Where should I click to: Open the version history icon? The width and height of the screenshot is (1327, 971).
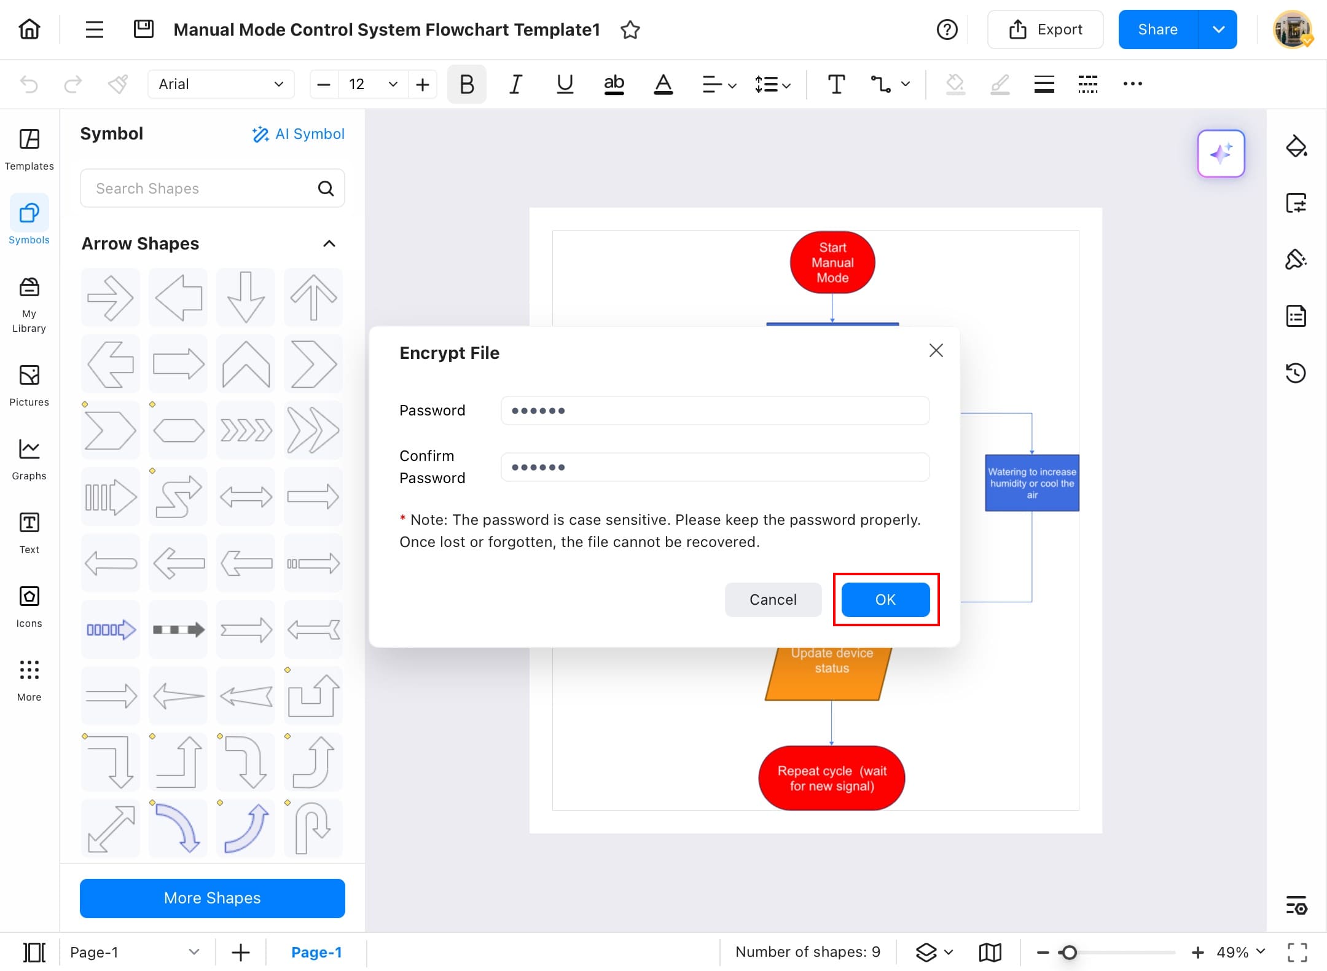pos(1296,372)
